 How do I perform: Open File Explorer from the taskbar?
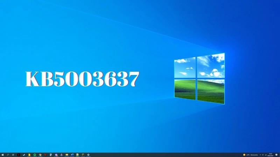pyautogui.click(x=67, y=155)
